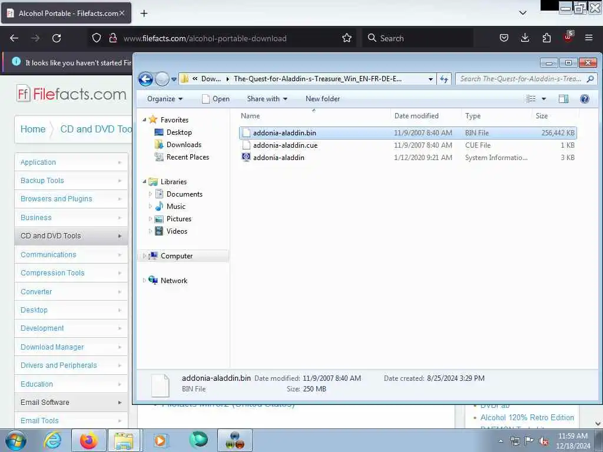
Task: Open the Download Manager category
Action: click(x=71, y=347)
